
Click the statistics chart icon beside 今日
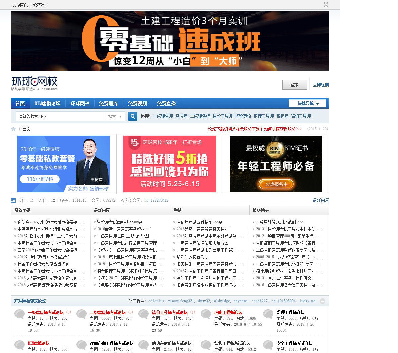click(x=13, y=200)
